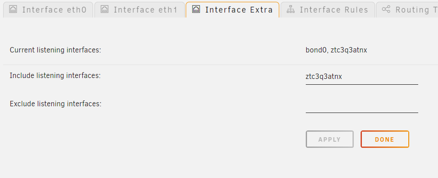The height and width of the screenshot is (178, 438).
Task: Click the network tree icon for Interface Rules
Action: [291, 9]
